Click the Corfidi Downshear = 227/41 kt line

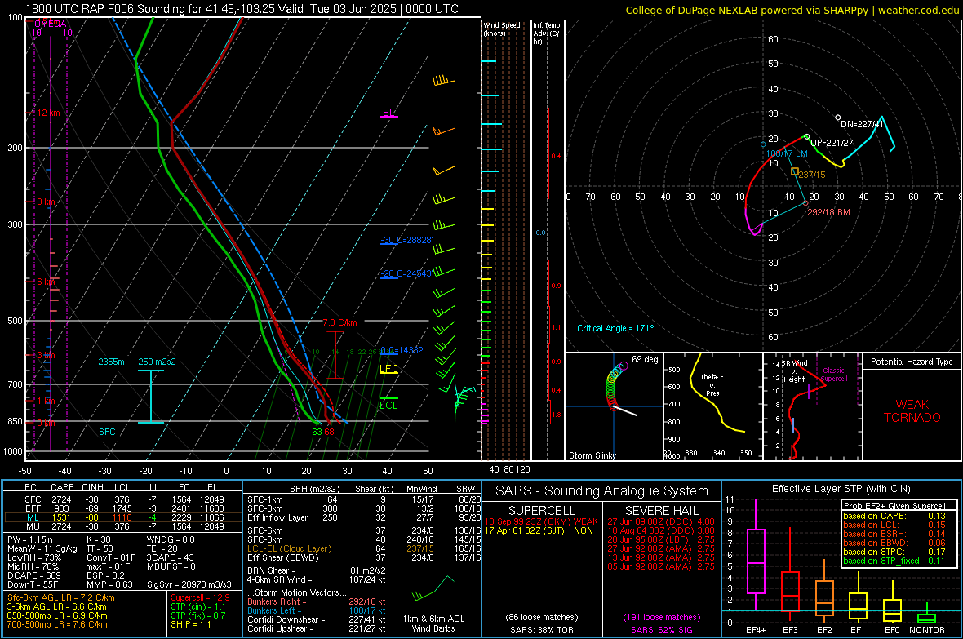tap(317, 619)
